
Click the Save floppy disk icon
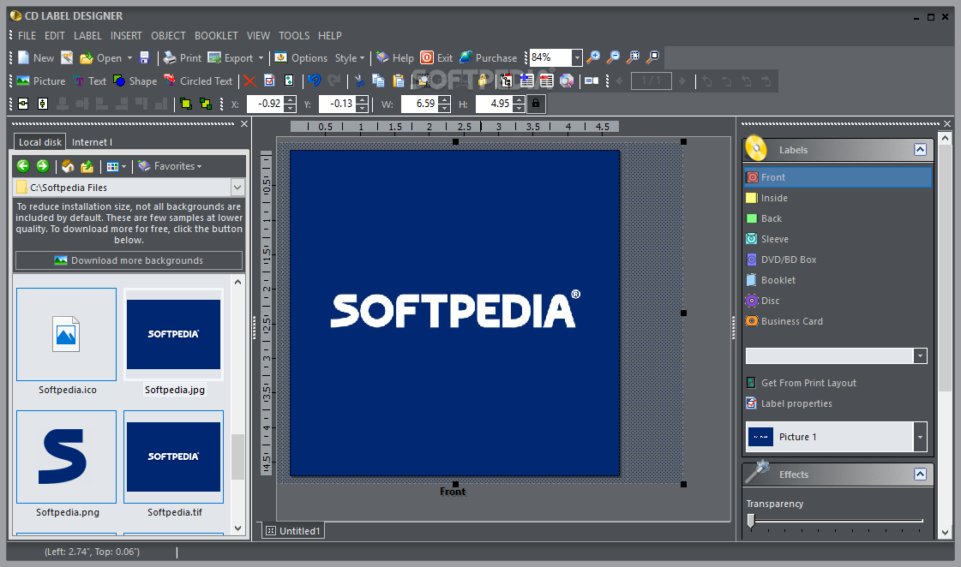(145, 57)
